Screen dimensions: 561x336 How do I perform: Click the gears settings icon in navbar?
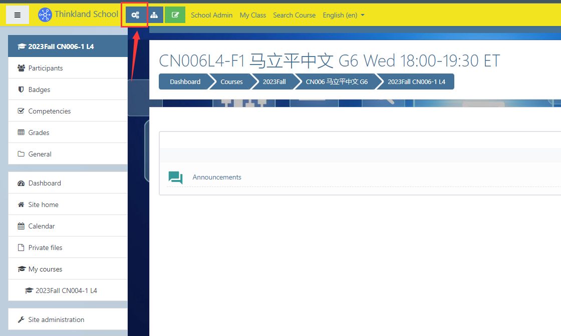135,15
